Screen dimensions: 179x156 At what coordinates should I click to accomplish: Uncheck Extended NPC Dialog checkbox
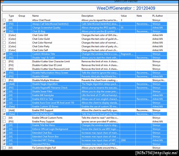[x=4, y=140]
